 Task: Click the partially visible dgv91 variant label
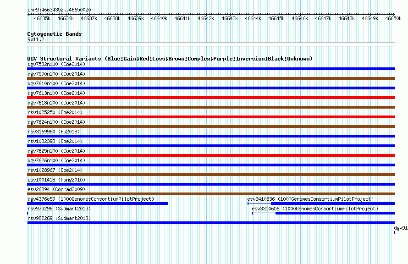pos(401,228)
